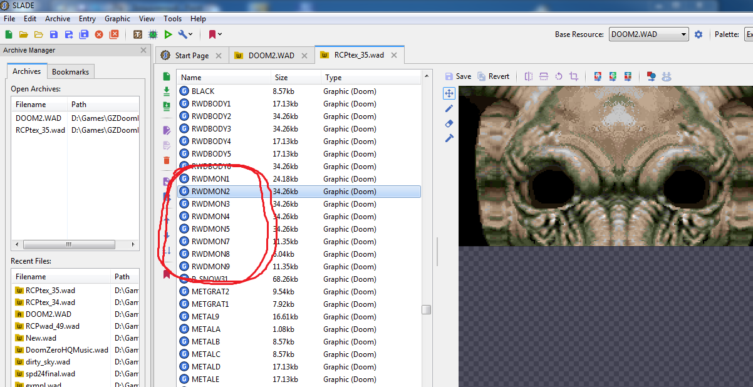The image size is (753, 387).
Task: Save the graphic entry changes
Action: click(x=458, y=76)
